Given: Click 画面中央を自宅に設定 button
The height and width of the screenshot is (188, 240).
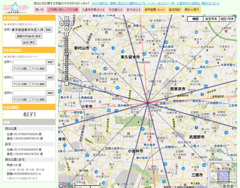Looking at the screenshot, I should coord(29,36).
